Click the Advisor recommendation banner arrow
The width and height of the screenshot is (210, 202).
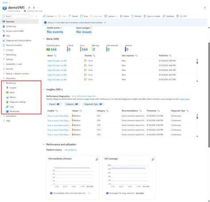105,23
